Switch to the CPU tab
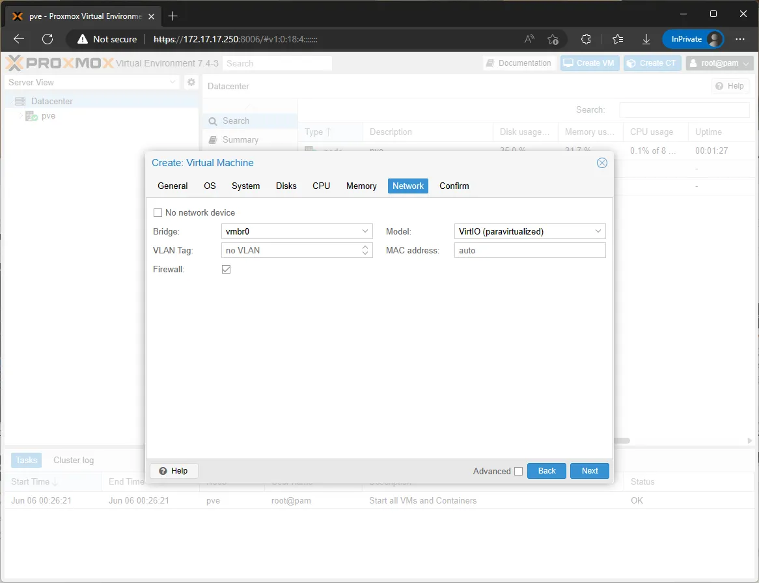This screenshot has height=583, width=759. [x=321, y=186]
